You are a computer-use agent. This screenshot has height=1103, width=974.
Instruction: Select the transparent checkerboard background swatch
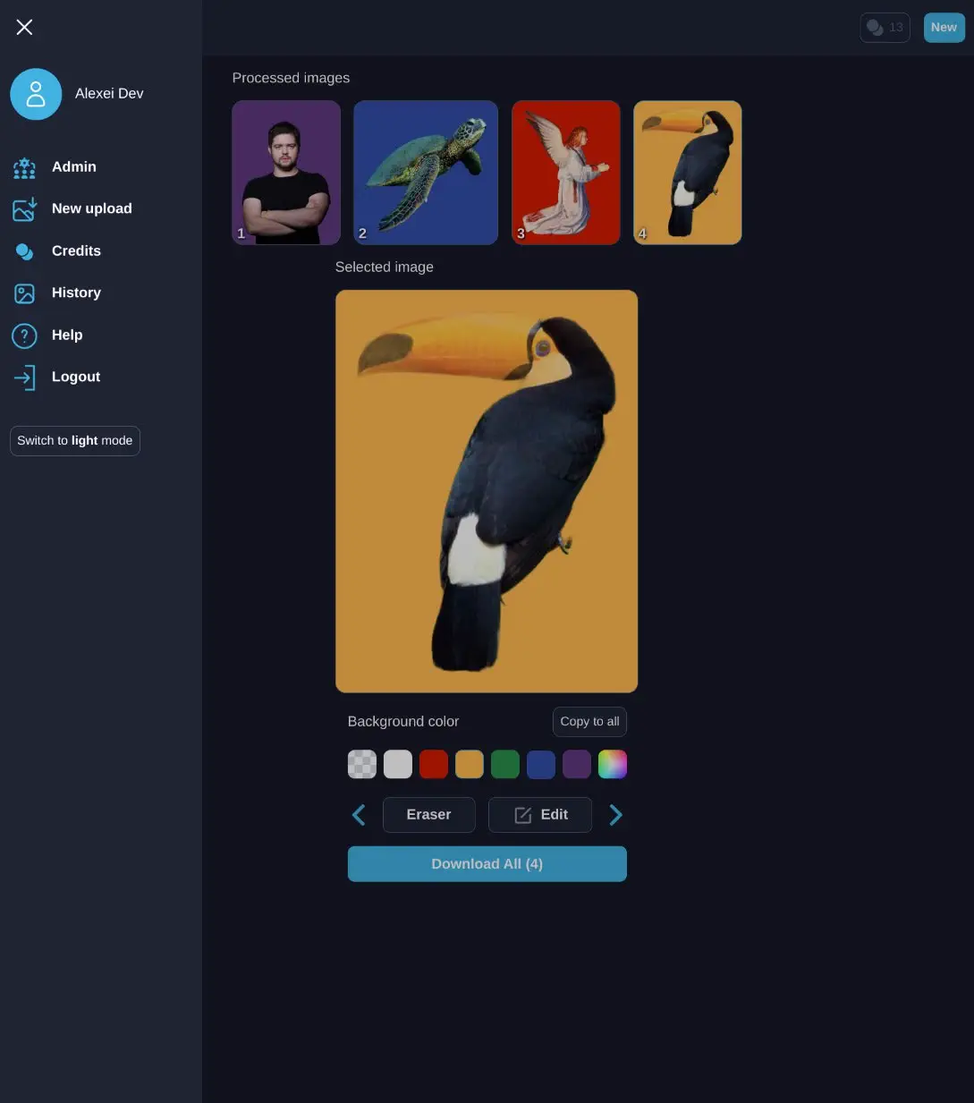(362, 765)
